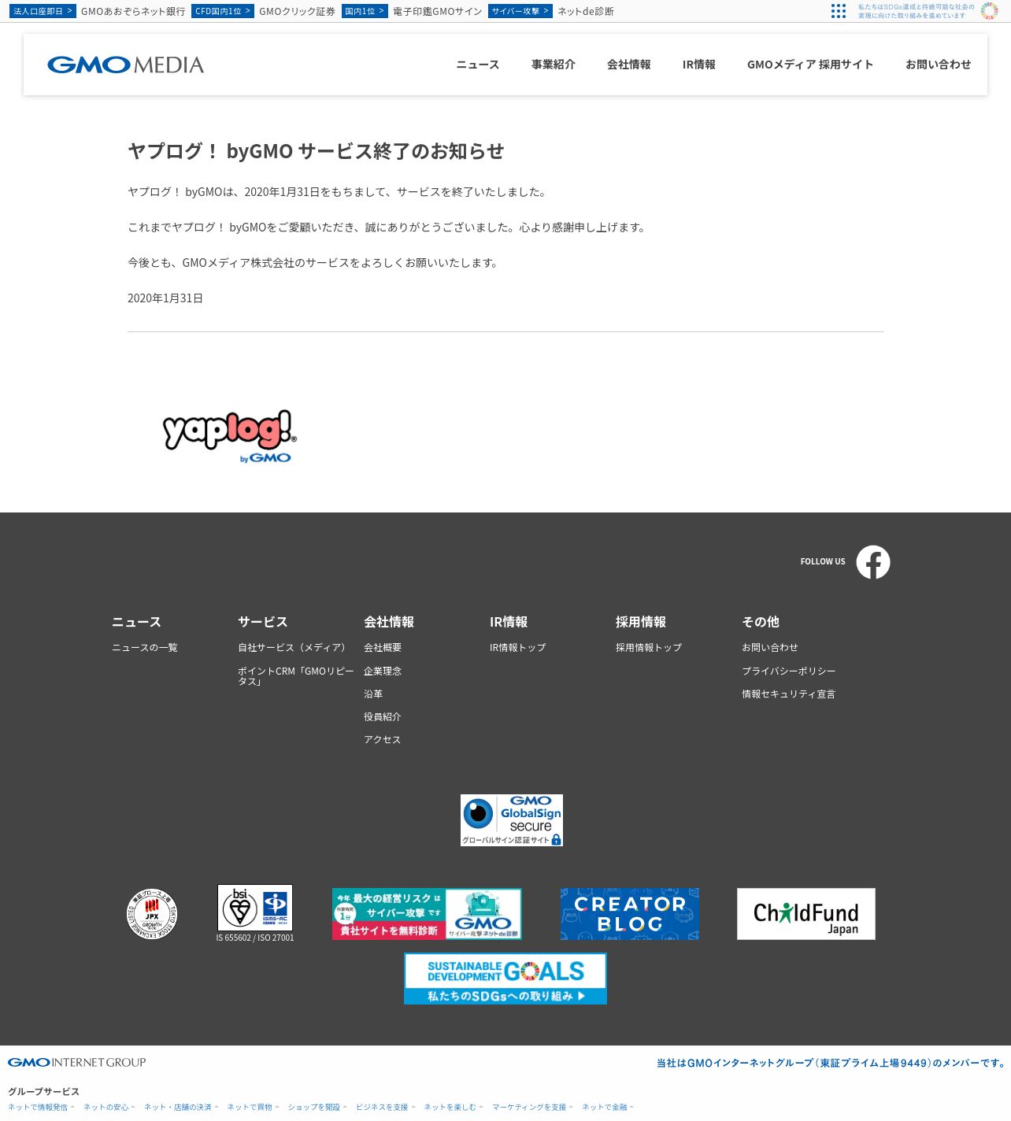Open 沿革 footer link

pos(373,694)
